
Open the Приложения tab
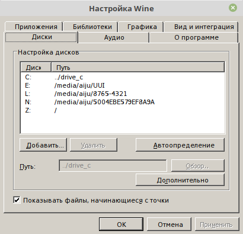click(x=34, y=27)
